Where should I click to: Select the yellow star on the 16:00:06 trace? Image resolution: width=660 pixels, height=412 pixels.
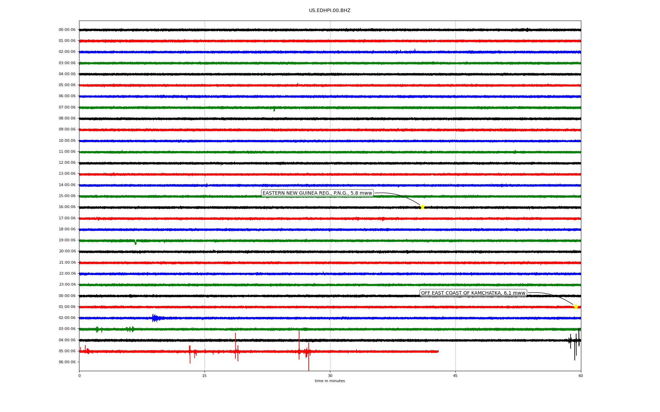point(422,207)
